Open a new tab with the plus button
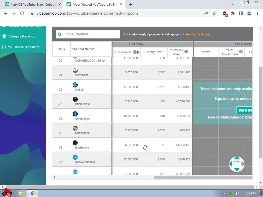This screenshot has width=263, height=197. (131, 5)
